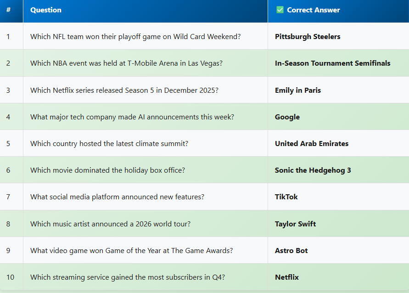Screen dimensions: 409x293
Task: Click the climate summit question text
Action: [x=109, y=144]
